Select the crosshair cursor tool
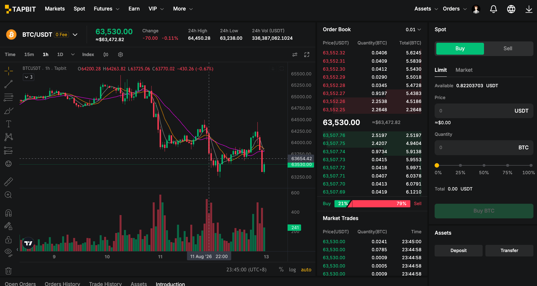Image resolution: width=537 pixels, height=286 pixels. point(9,71)
